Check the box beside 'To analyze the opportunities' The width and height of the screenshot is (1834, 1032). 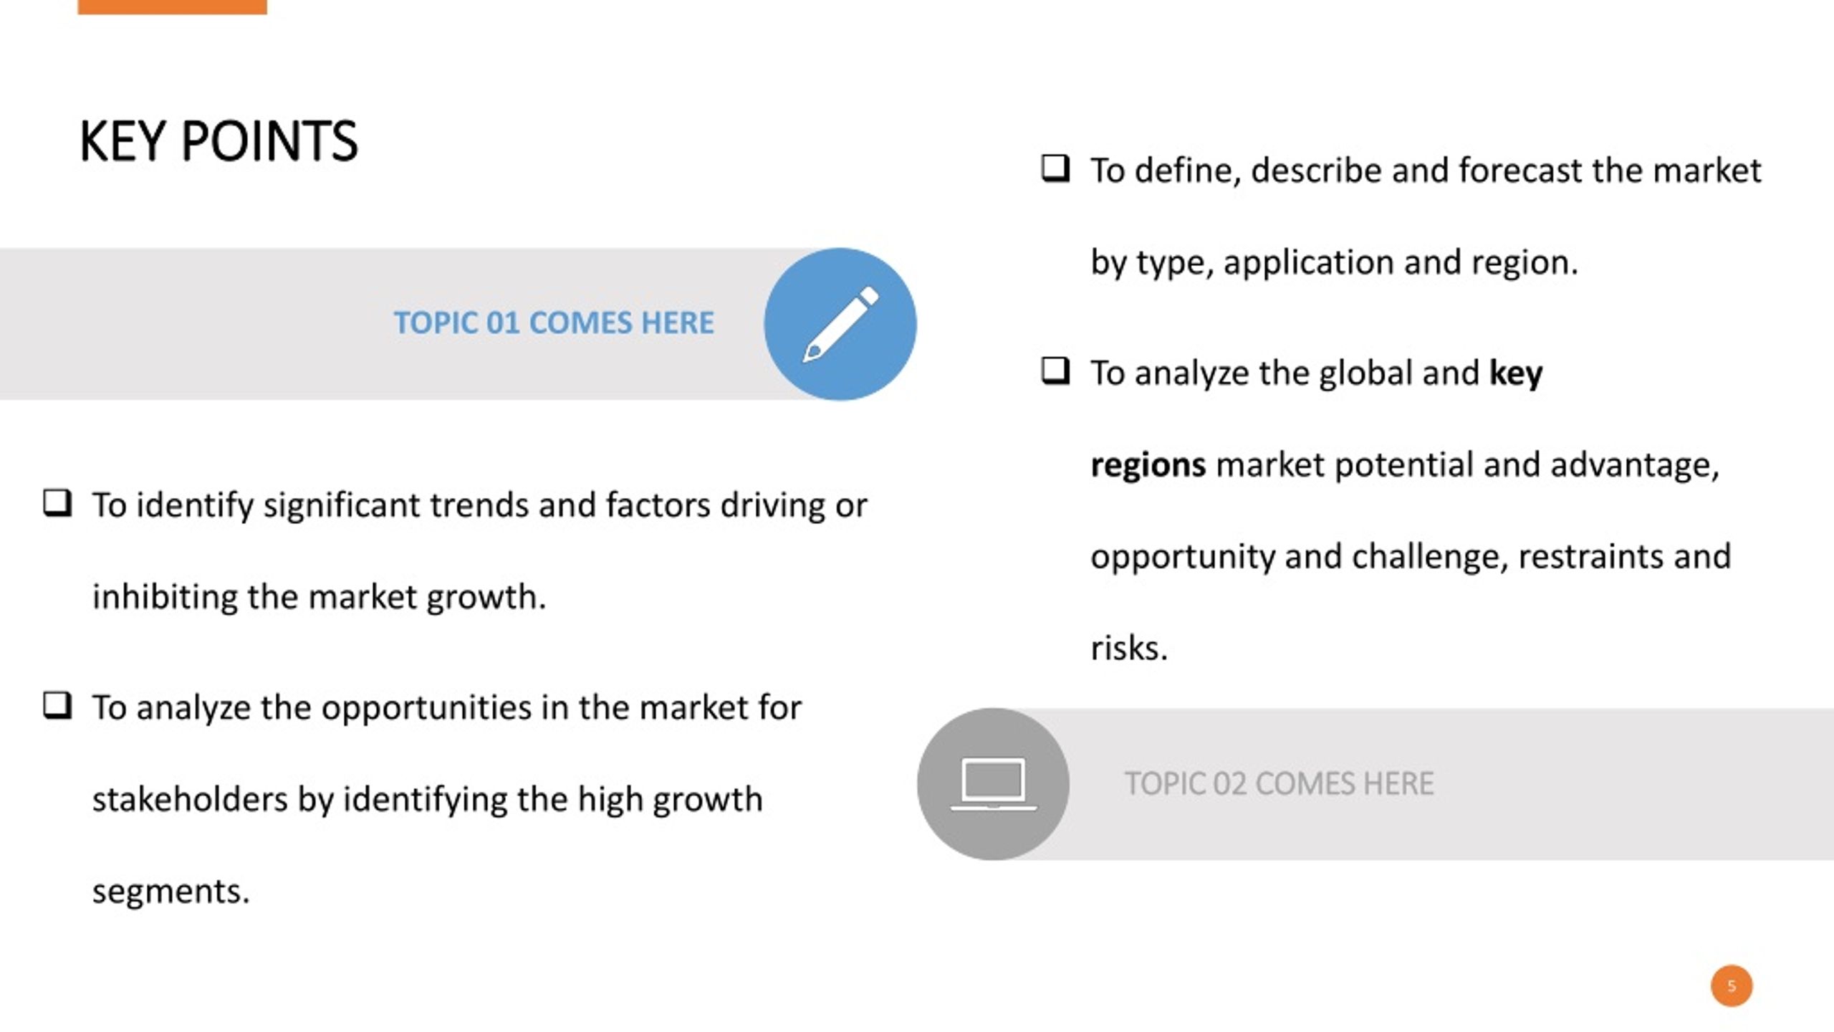[57, 706]
